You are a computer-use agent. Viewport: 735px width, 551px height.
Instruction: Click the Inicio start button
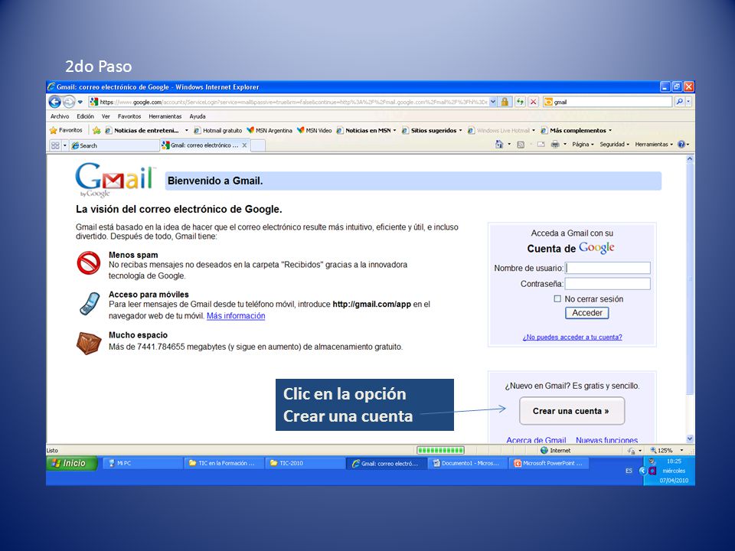coord(72,463)
